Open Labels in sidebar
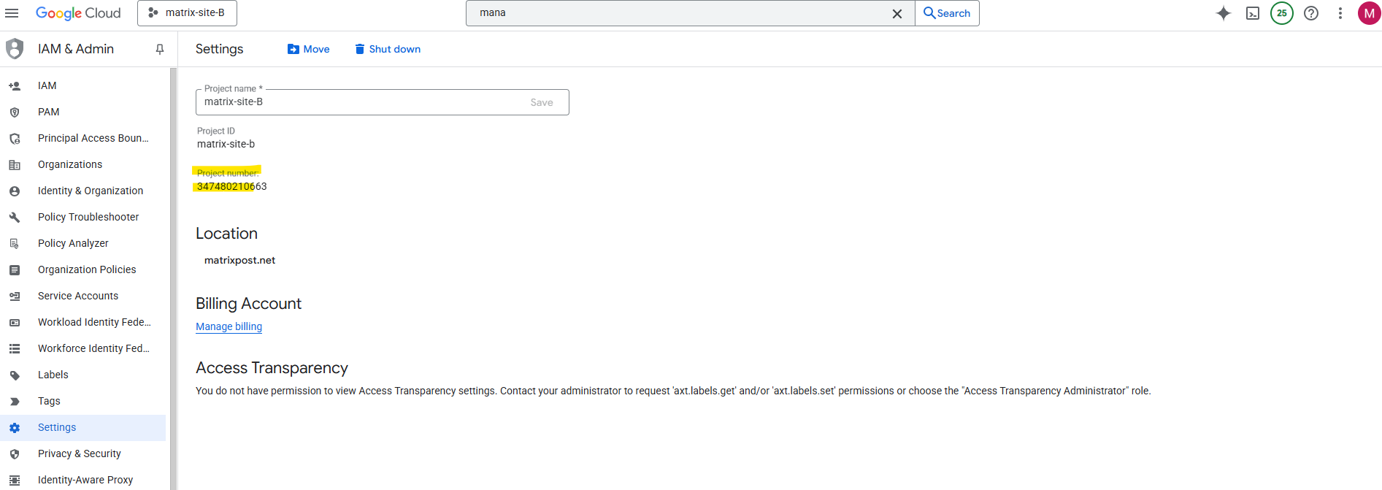The width and height of the screenshot is (1382, 490). (83, 375)
